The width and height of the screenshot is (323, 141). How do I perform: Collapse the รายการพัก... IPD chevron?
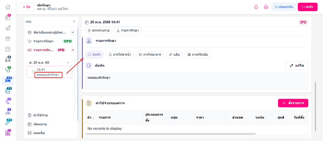pyautogui.click(x=73, y=50)
